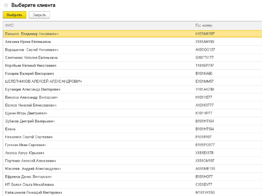The width and height of the screenshot is (262, 196).
Task: Click license plate В181КА50
Action: [204, 73]
